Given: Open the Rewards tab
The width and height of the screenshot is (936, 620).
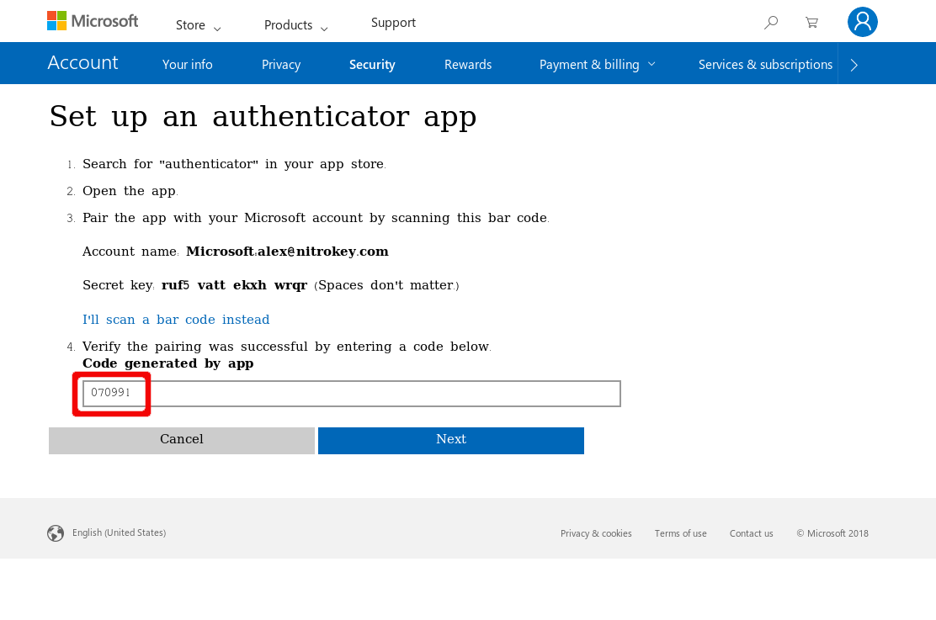Looking at the screenshot, I should point(468,65).
